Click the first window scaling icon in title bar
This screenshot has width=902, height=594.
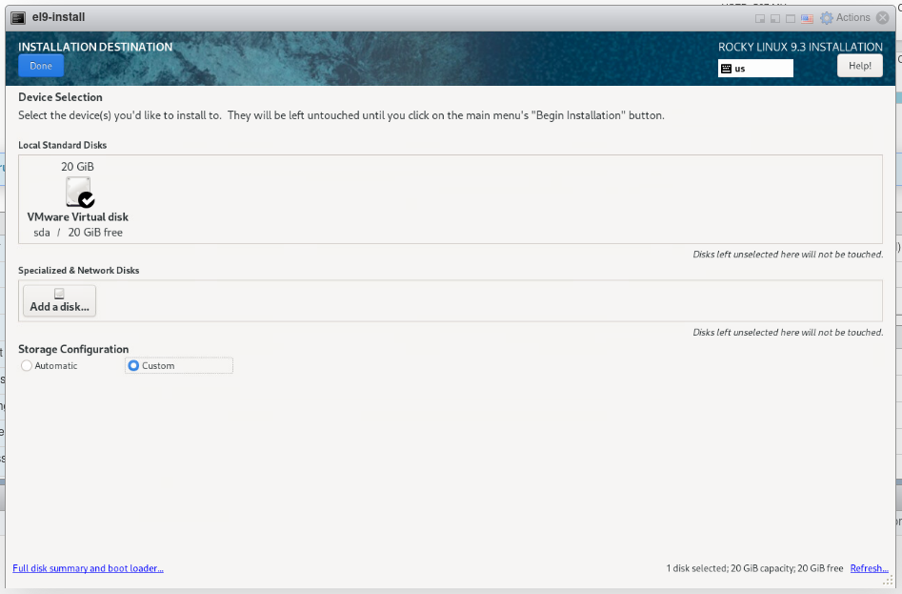(x=760, y=18)
